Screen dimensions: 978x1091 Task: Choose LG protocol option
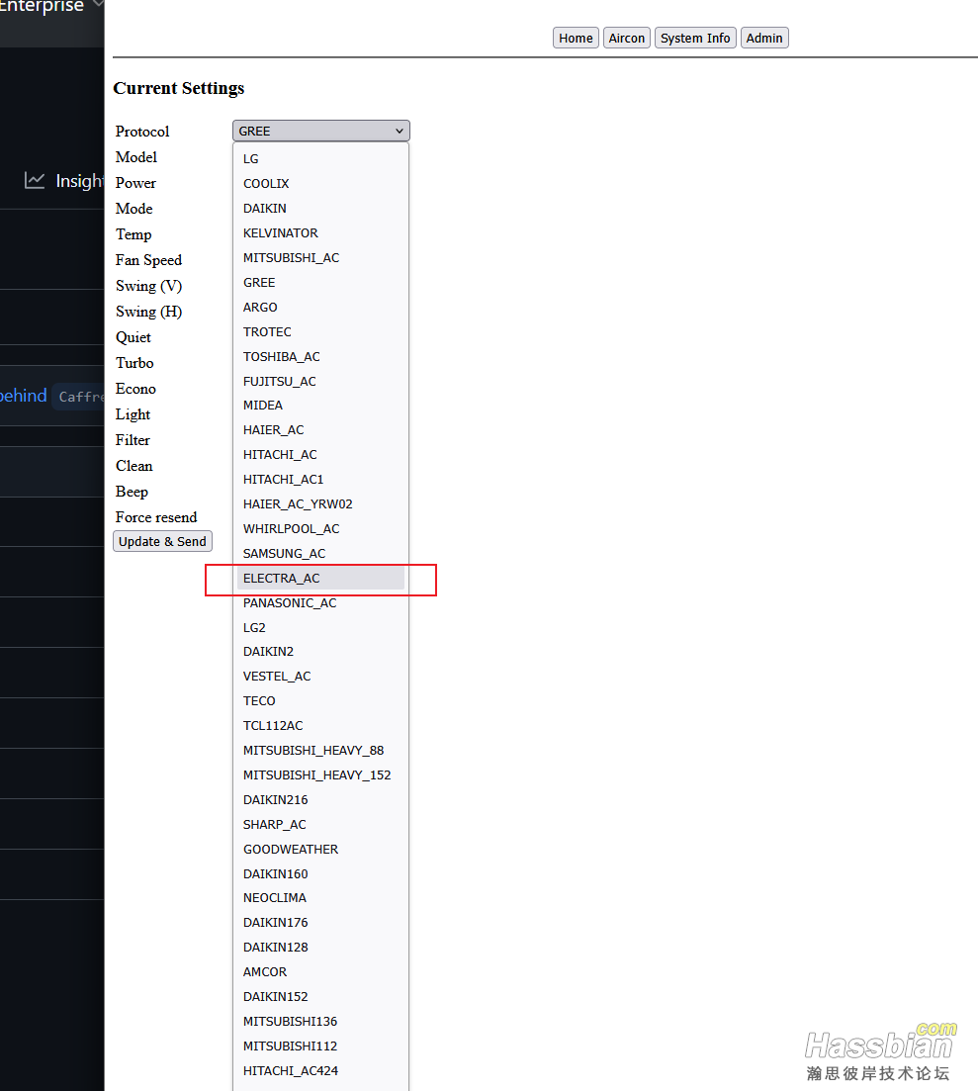click(x=251, y=159)
